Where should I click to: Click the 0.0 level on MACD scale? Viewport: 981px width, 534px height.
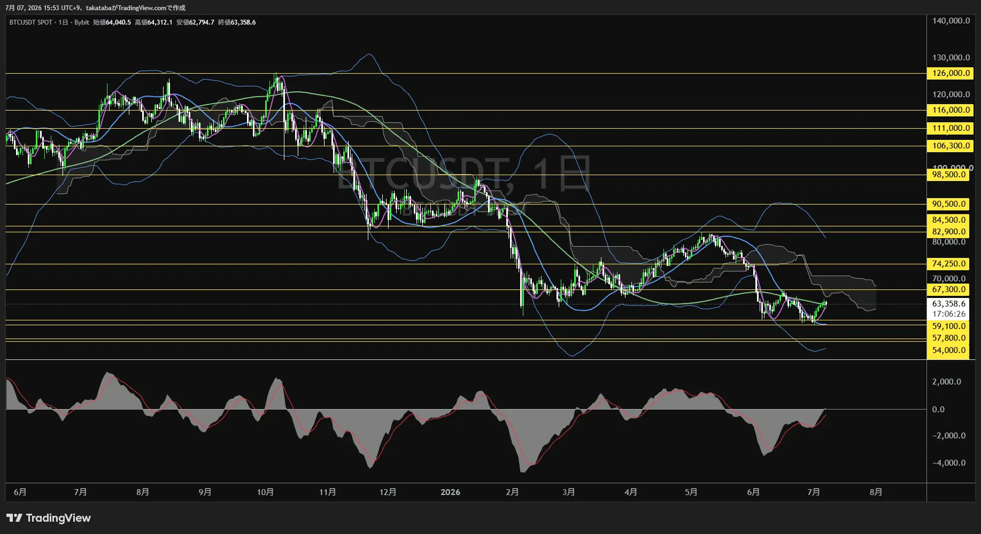pos(938,410)
